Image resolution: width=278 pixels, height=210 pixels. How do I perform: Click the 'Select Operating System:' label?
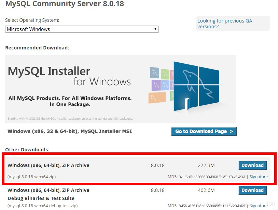32,20
